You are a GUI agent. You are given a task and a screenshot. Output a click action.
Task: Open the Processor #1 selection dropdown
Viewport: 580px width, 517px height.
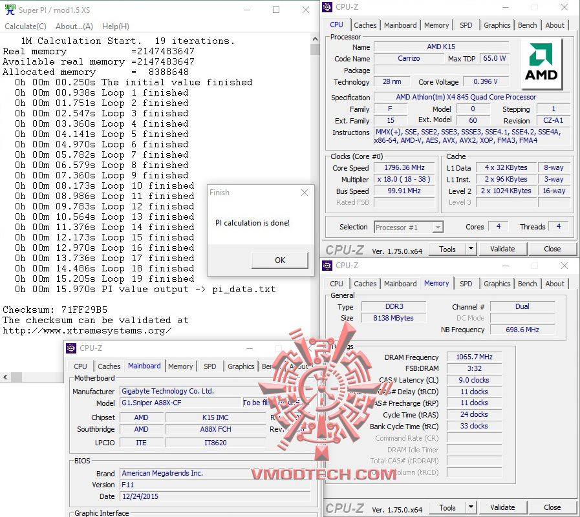pyautogui.click(x=409, y=227)
